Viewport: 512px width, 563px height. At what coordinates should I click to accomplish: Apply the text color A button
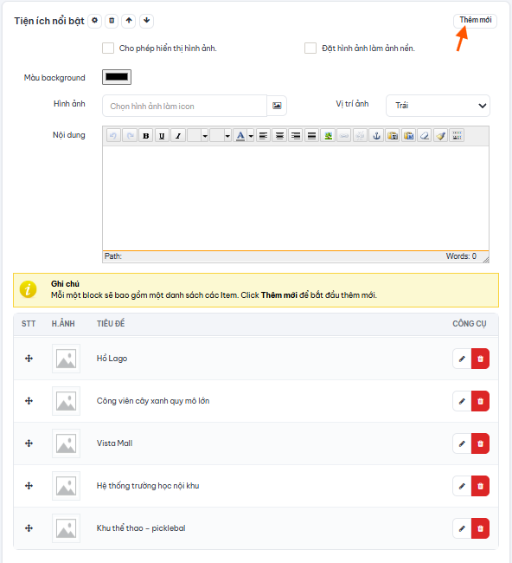[x=240, y=136]
